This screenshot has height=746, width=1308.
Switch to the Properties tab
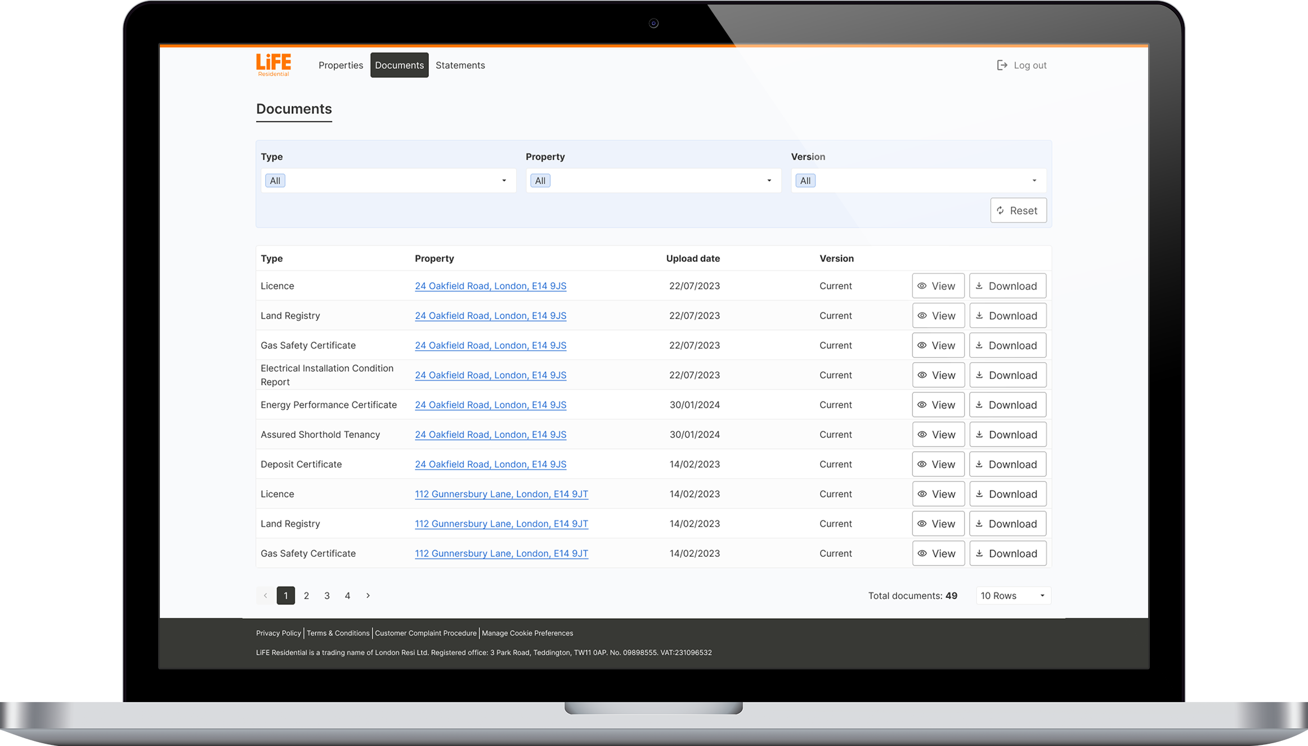[x=341, y=65]
